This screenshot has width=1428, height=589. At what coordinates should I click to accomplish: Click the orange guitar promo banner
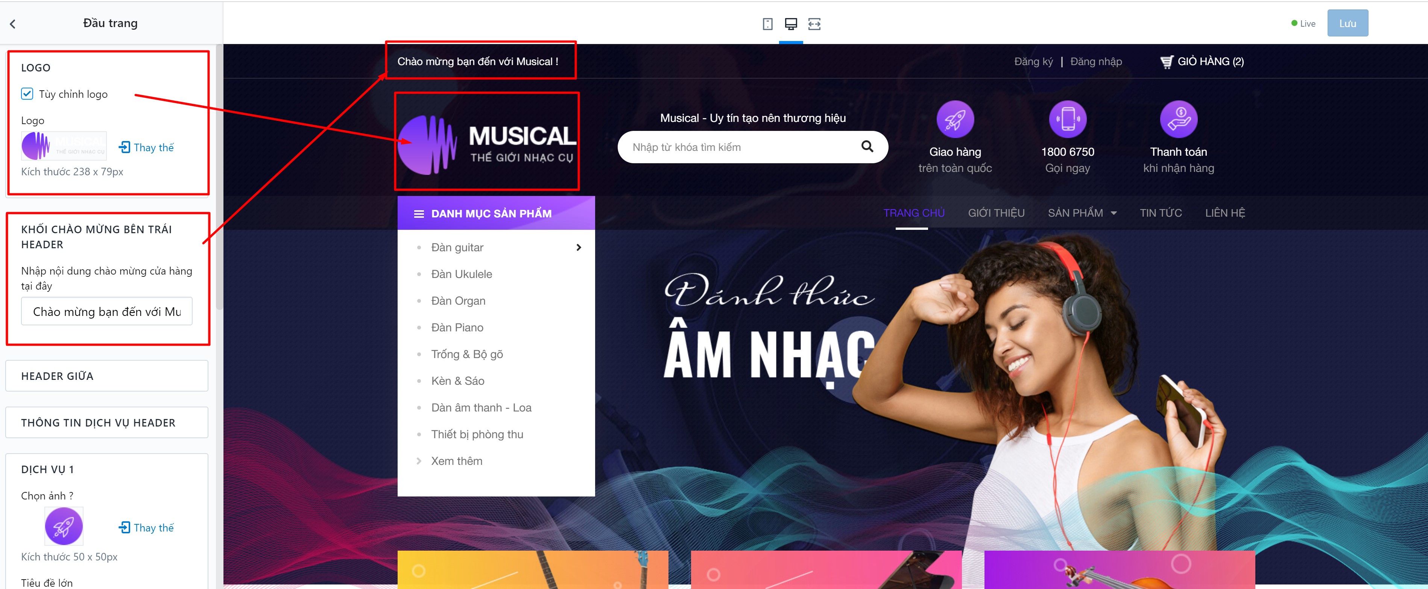pyautogui.click(x=532, y=569)
